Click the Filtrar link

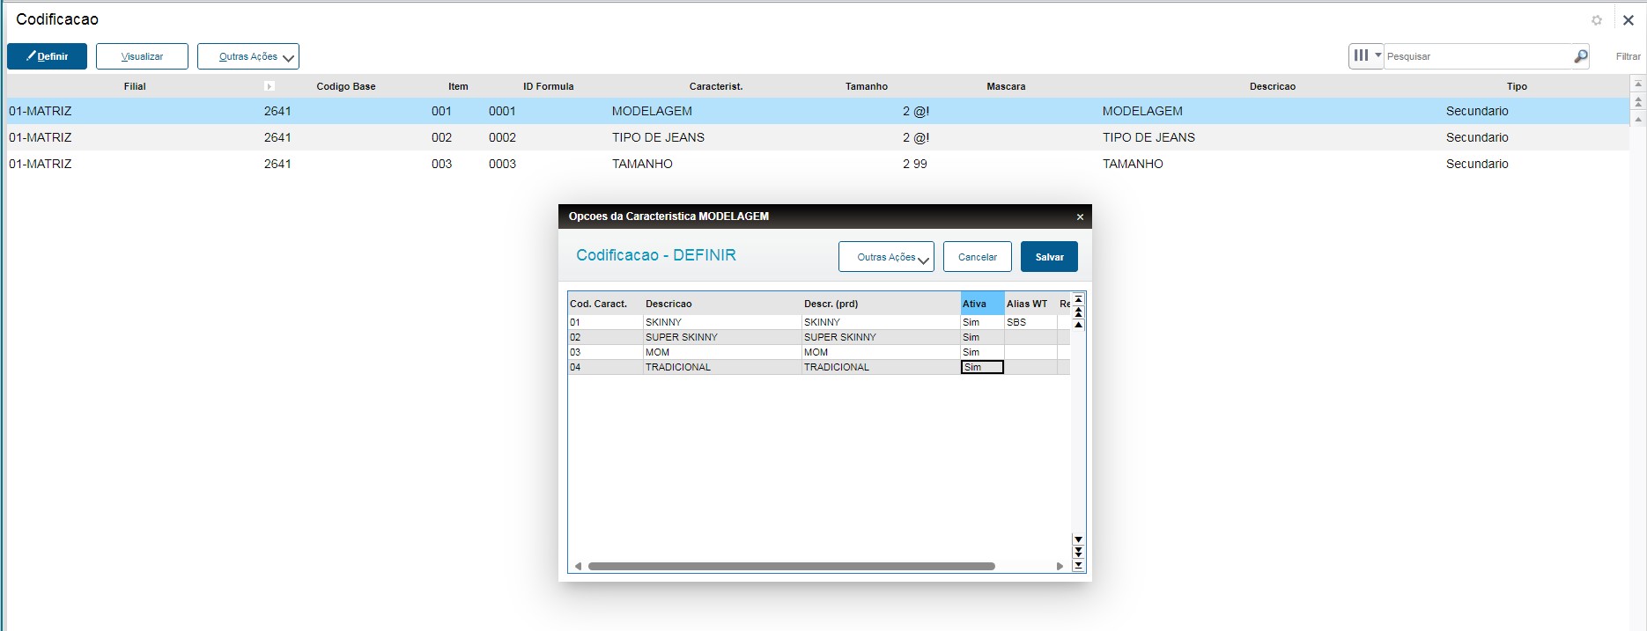point(1628,56)
